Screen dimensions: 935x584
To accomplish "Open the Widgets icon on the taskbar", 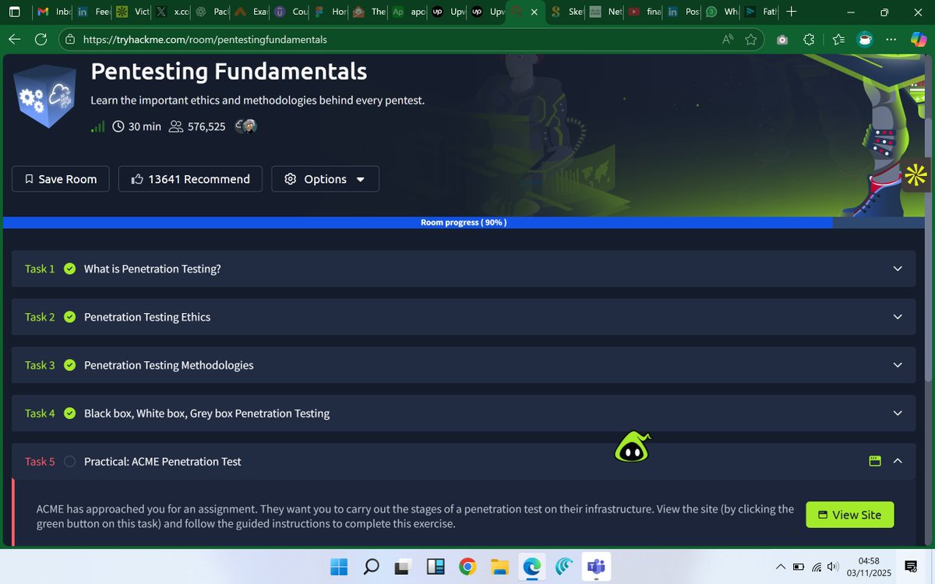I will pyautogui.click(x=436, y=567).
